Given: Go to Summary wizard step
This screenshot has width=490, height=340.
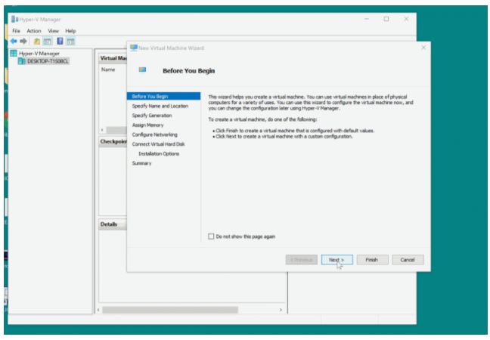Looking at the screenshot, I should point(141,163).
